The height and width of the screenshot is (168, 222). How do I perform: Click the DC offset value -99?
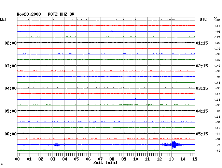218,54
